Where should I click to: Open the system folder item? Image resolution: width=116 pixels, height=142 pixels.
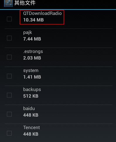click(x=59, y=76)
